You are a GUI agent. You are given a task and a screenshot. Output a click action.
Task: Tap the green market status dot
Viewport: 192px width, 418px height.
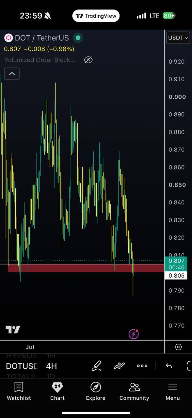78,38
